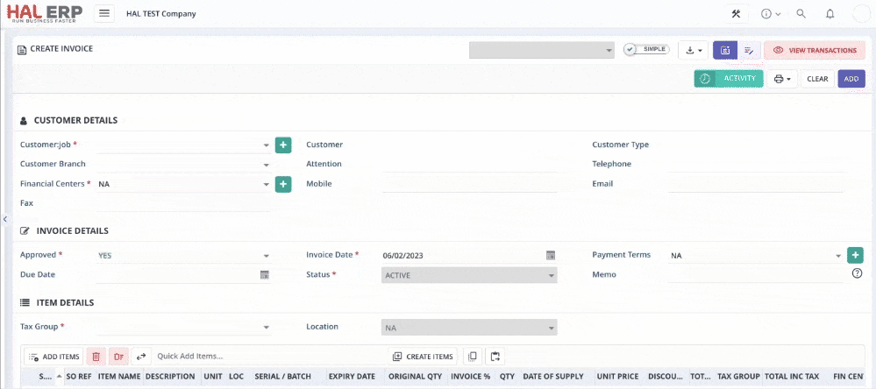Expand the info icon dropdown
The width and height of the screenshot is (876, 389).
coord(771,14)
